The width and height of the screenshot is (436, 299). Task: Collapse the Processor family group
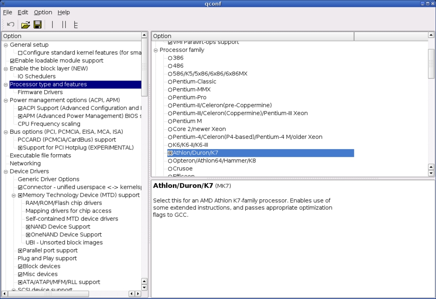click(x=156, y=50)
